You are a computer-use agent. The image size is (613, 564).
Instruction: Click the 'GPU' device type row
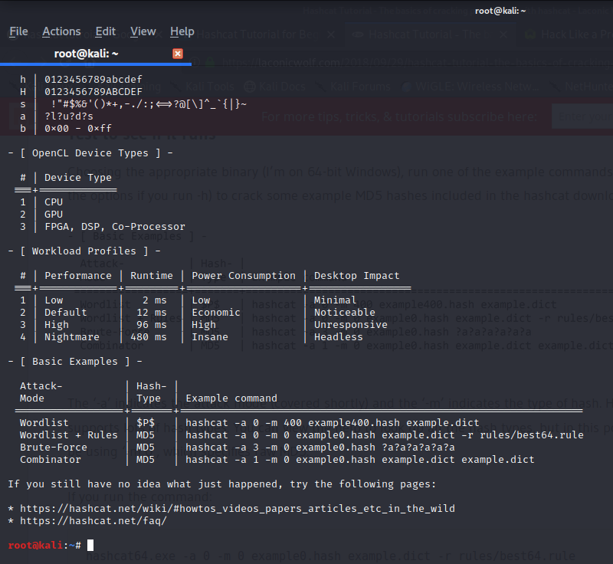[x=54, y=215]
